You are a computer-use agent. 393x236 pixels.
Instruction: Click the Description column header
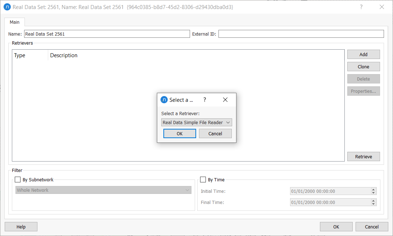[x=64, y=55]
